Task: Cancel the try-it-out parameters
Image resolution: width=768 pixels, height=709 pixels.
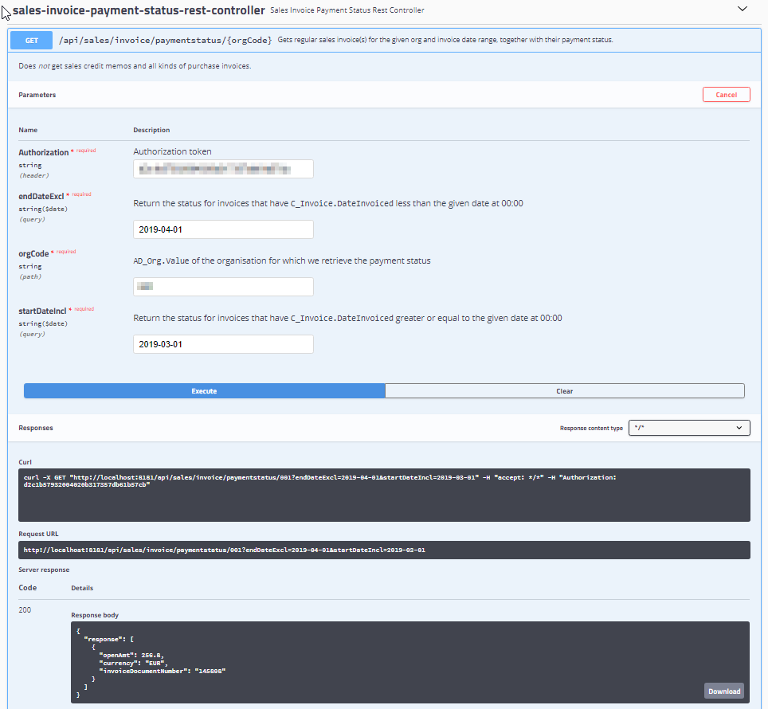Action: (726, 95)
